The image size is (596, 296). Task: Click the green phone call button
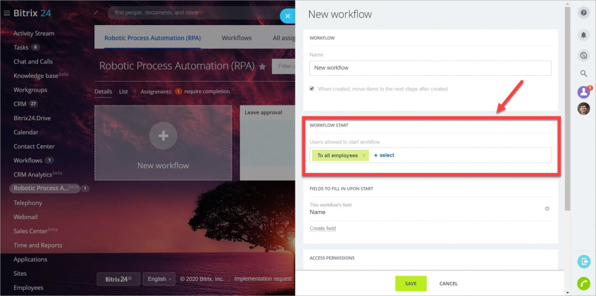tap(584, 283)
